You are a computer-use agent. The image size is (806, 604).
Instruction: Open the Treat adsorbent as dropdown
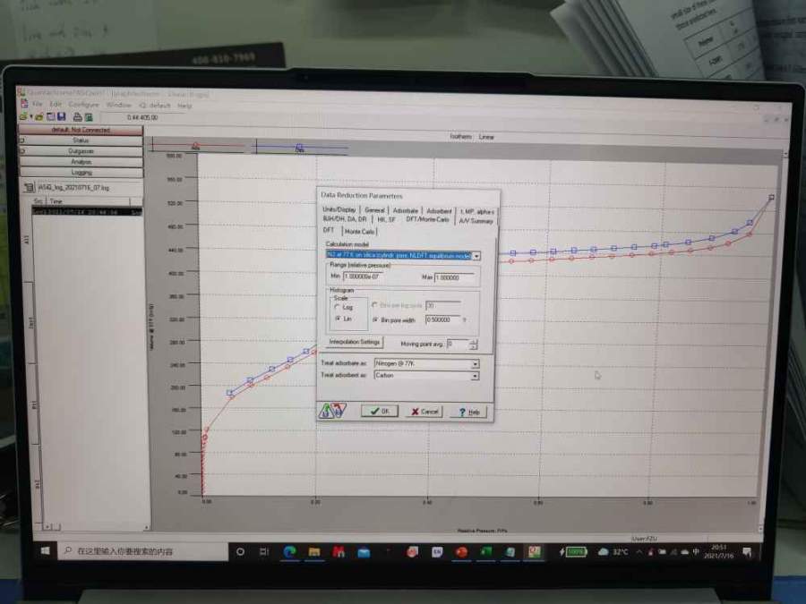[x=475, y=376]
